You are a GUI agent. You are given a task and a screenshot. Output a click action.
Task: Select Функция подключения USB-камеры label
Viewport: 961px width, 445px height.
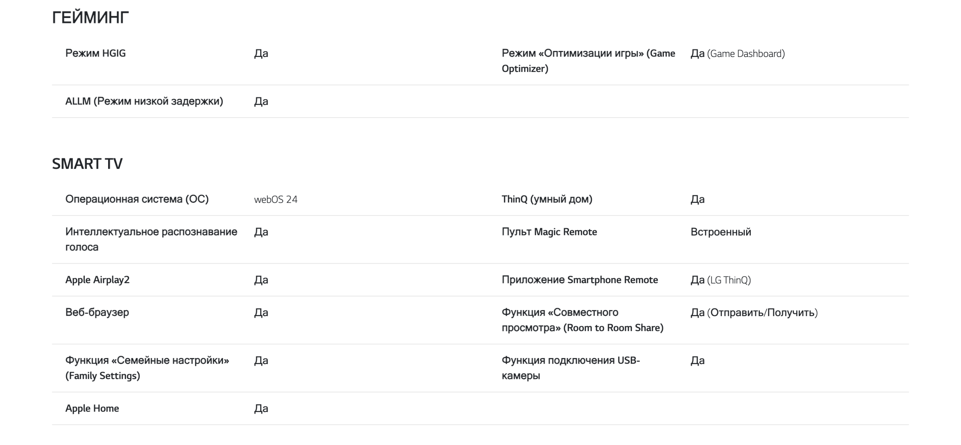pos(571,368)
